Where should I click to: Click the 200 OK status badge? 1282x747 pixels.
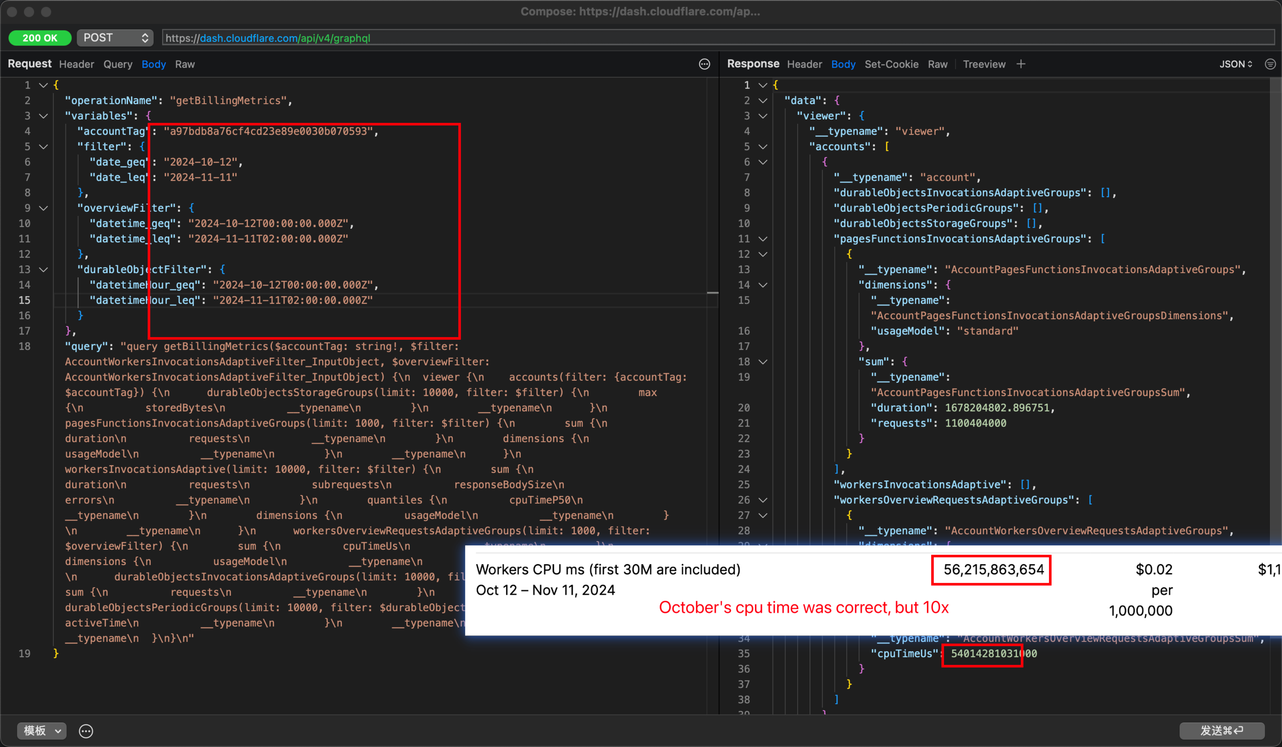(x=40, y=38)
